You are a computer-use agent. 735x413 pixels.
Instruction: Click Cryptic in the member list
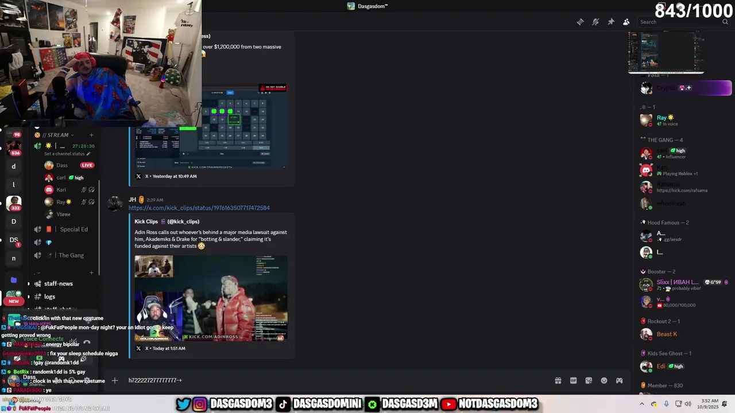(686, 88)
